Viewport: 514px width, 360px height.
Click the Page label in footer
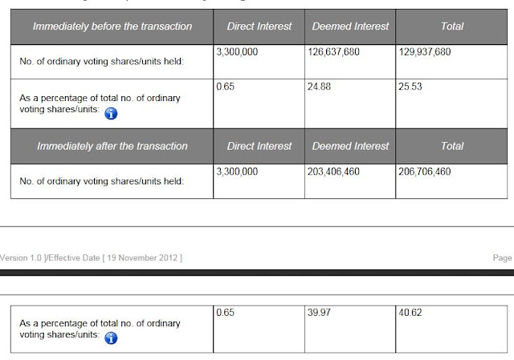click(x=503, y=258)
